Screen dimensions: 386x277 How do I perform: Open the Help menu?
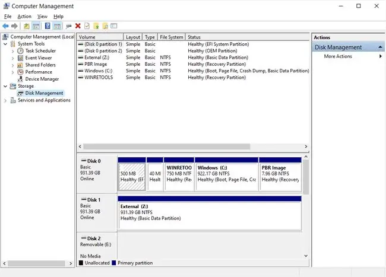tap(58, 17)
